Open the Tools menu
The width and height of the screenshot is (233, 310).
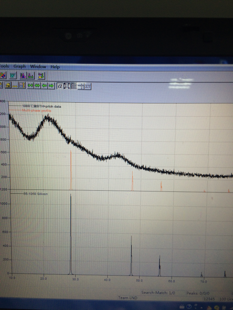click(4, 66)
